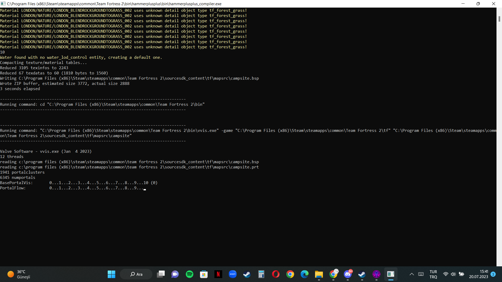Click the 'BasePortalVis:' progress line

[x=79, y=183]
